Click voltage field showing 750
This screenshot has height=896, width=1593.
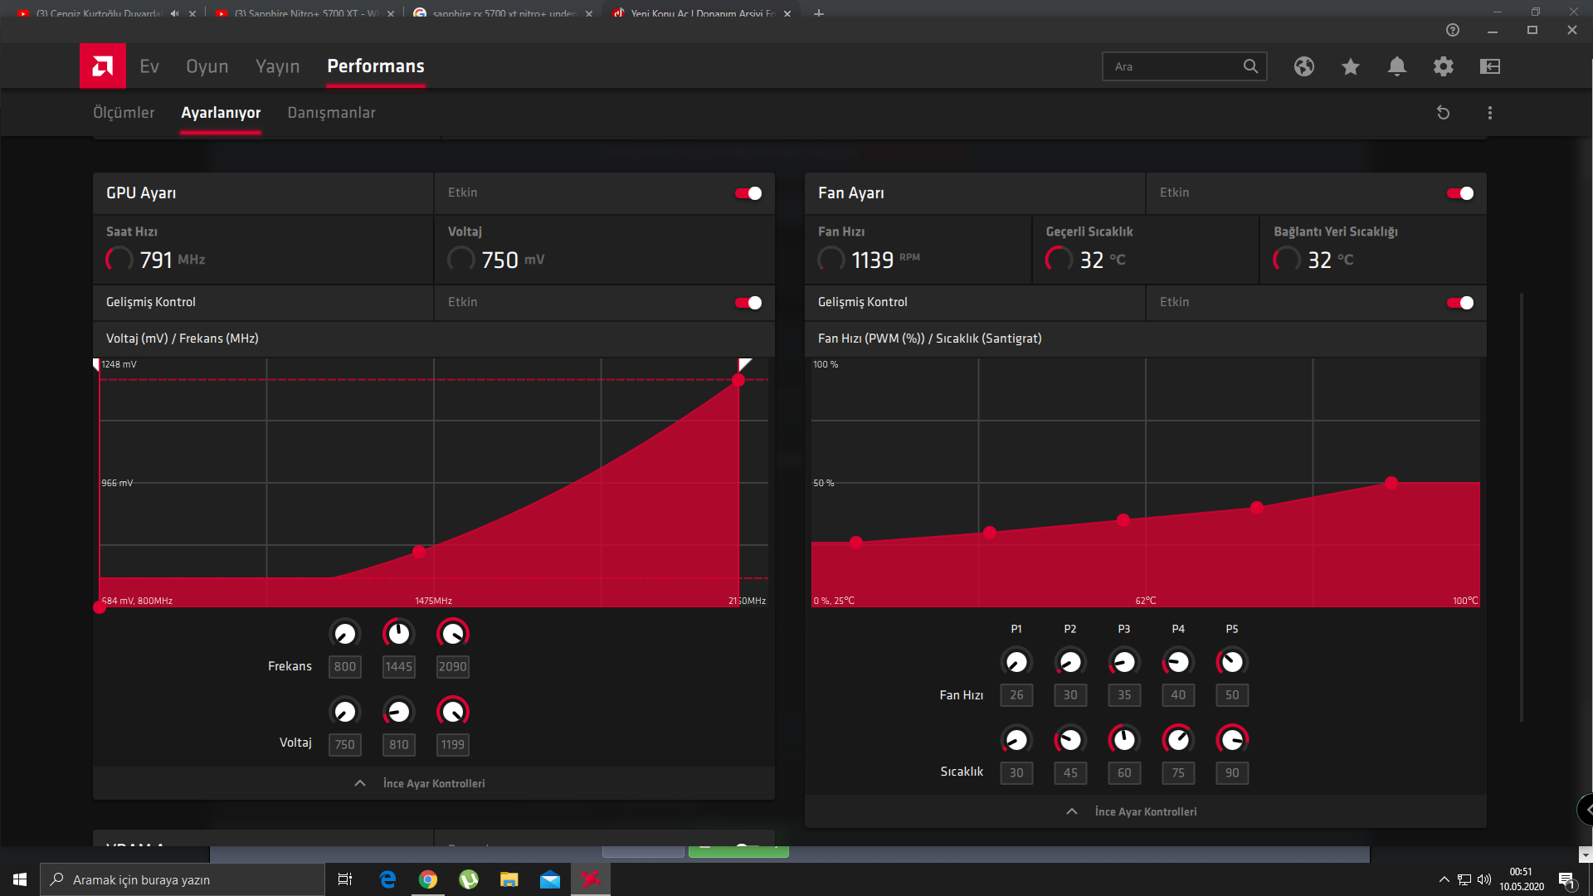(x=345, y=745)
